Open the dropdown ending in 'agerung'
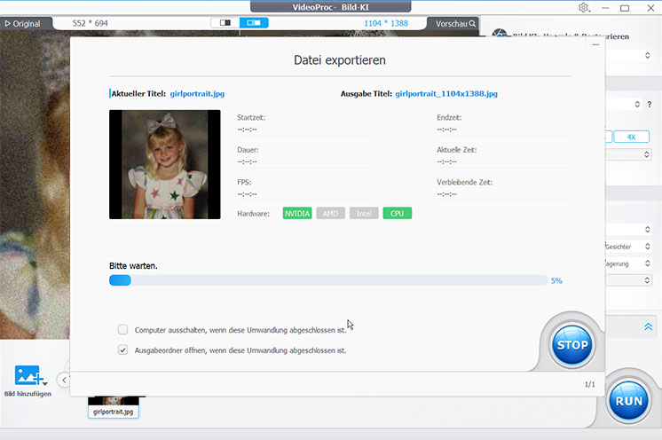Screen dimensions: 662x440 click(647, 263)
